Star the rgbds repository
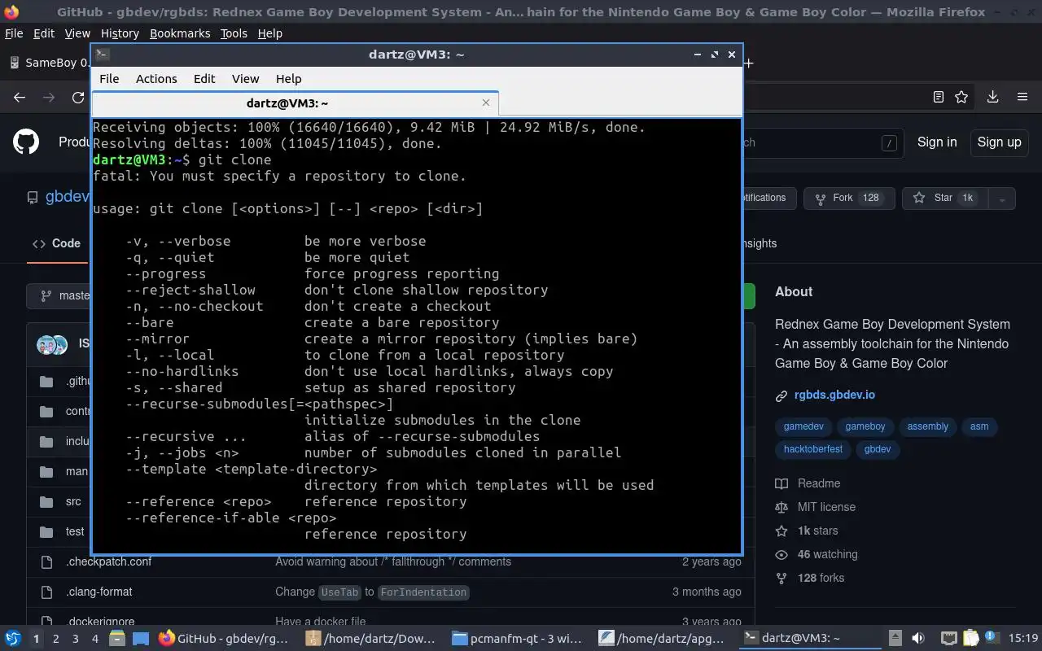Viewport: 1042px width, 651px height. [945, 198]
